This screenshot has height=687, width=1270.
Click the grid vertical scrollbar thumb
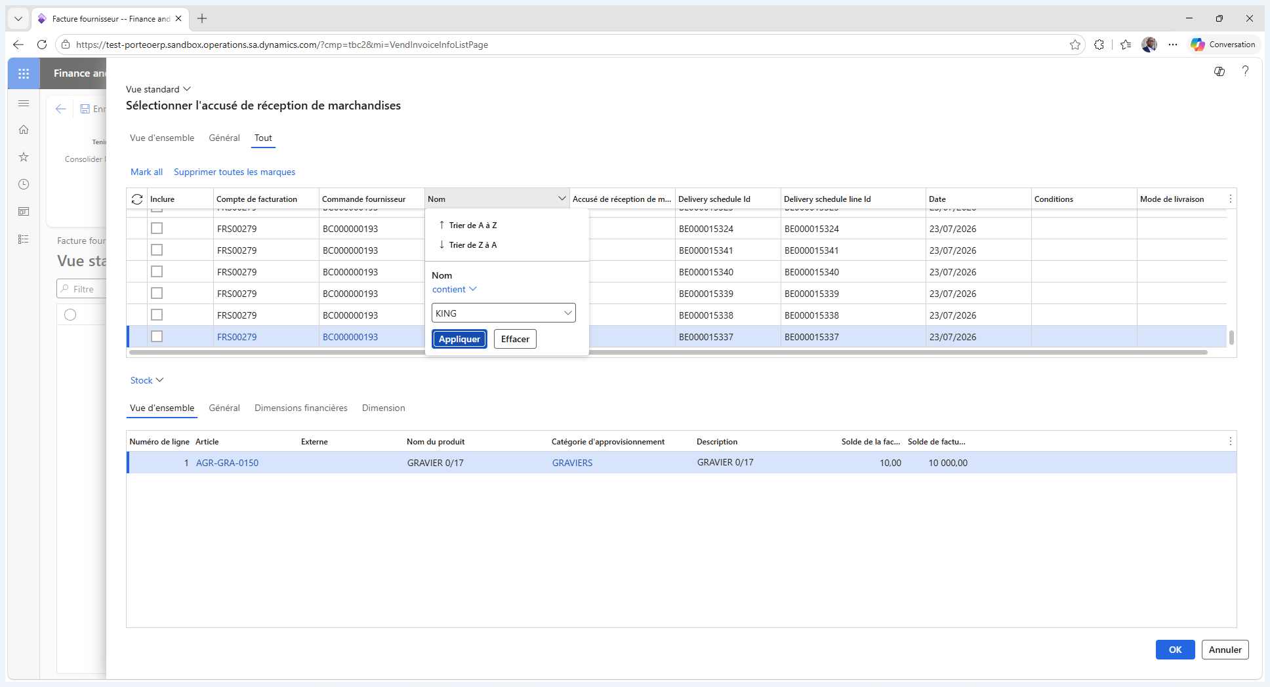[x=1231, y=337]
